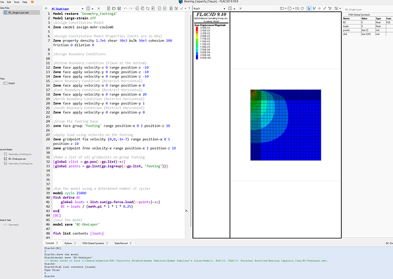Open the dropdown arrow next to the checkmark icon
Viewport: 393px width, 279px height.
click(x=185, y=9)
